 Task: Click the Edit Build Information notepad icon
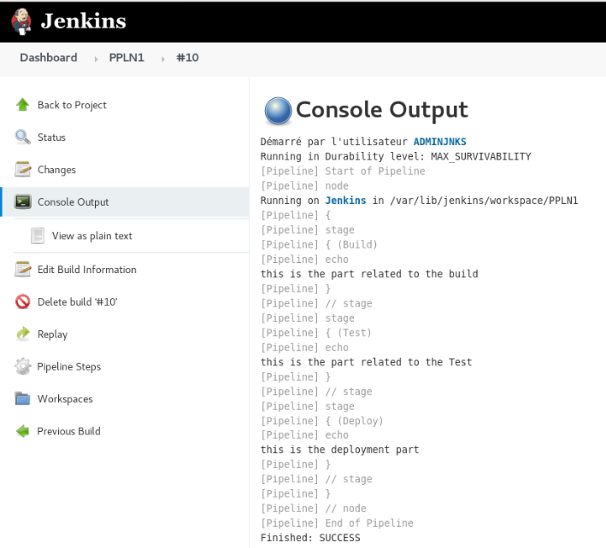23,269
